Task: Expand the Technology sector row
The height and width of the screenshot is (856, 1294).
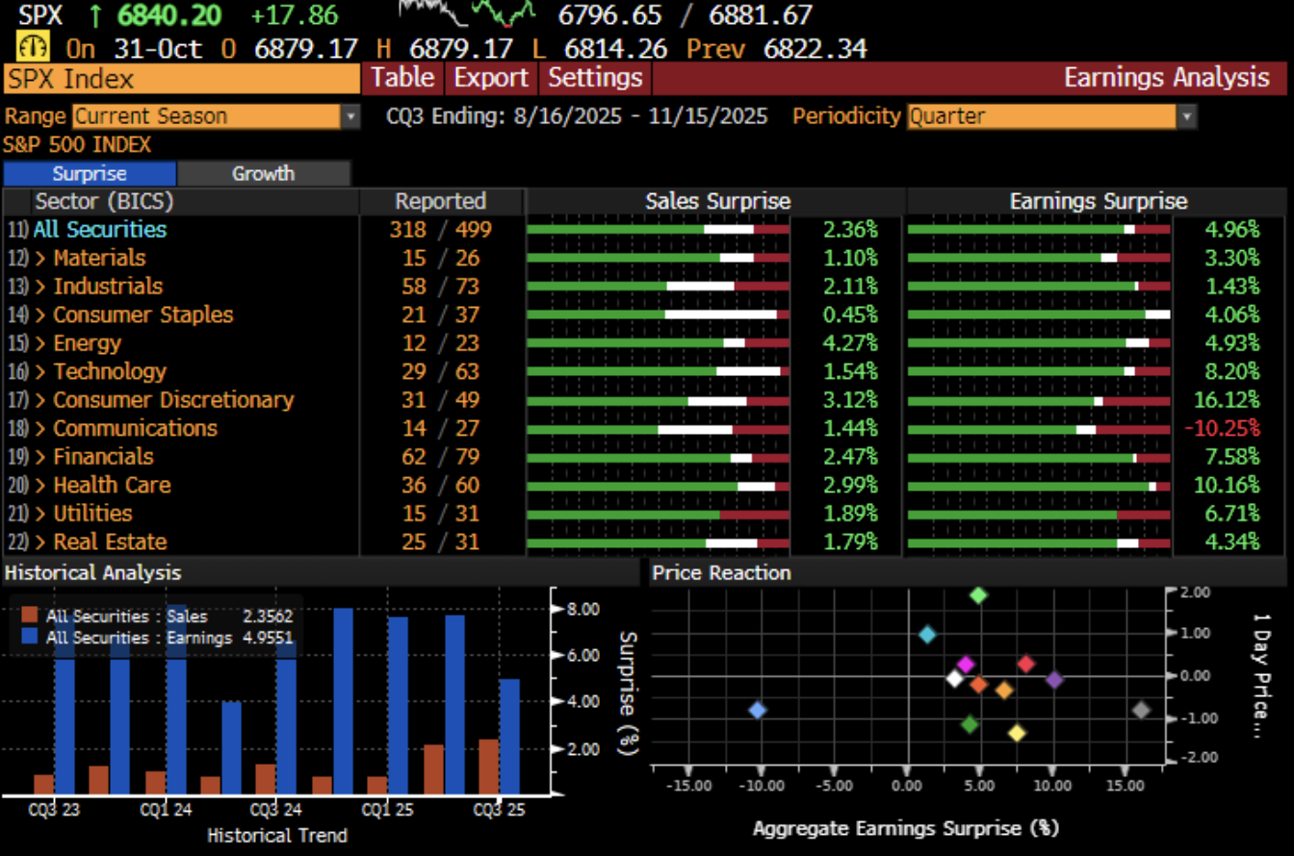Action: pos(40,371)
